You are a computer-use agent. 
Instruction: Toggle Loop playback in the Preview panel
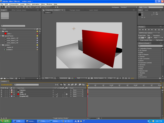point(159,30)
